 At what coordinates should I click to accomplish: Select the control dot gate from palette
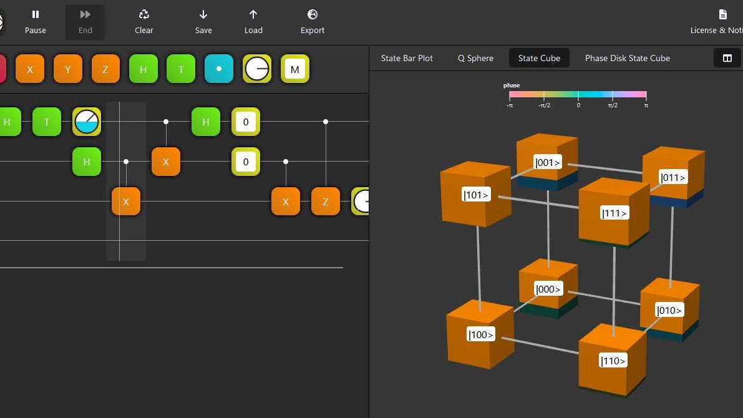219,69
